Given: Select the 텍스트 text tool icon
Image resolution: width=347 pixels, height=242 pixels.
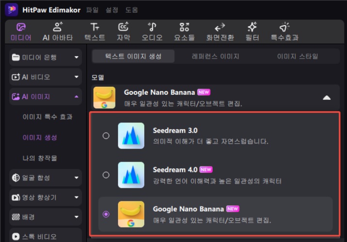Looking at the screenshot, I should tap(95, 27).
